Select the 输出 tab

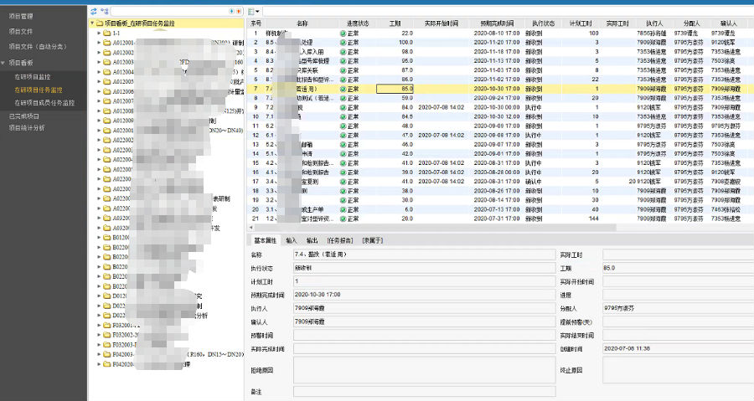(312, 240)
